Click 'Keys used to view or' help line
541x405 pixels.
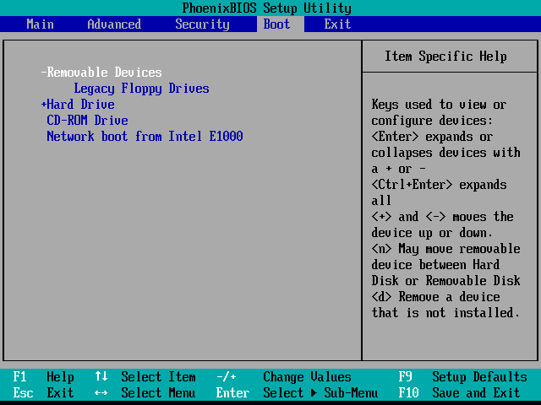439,105
